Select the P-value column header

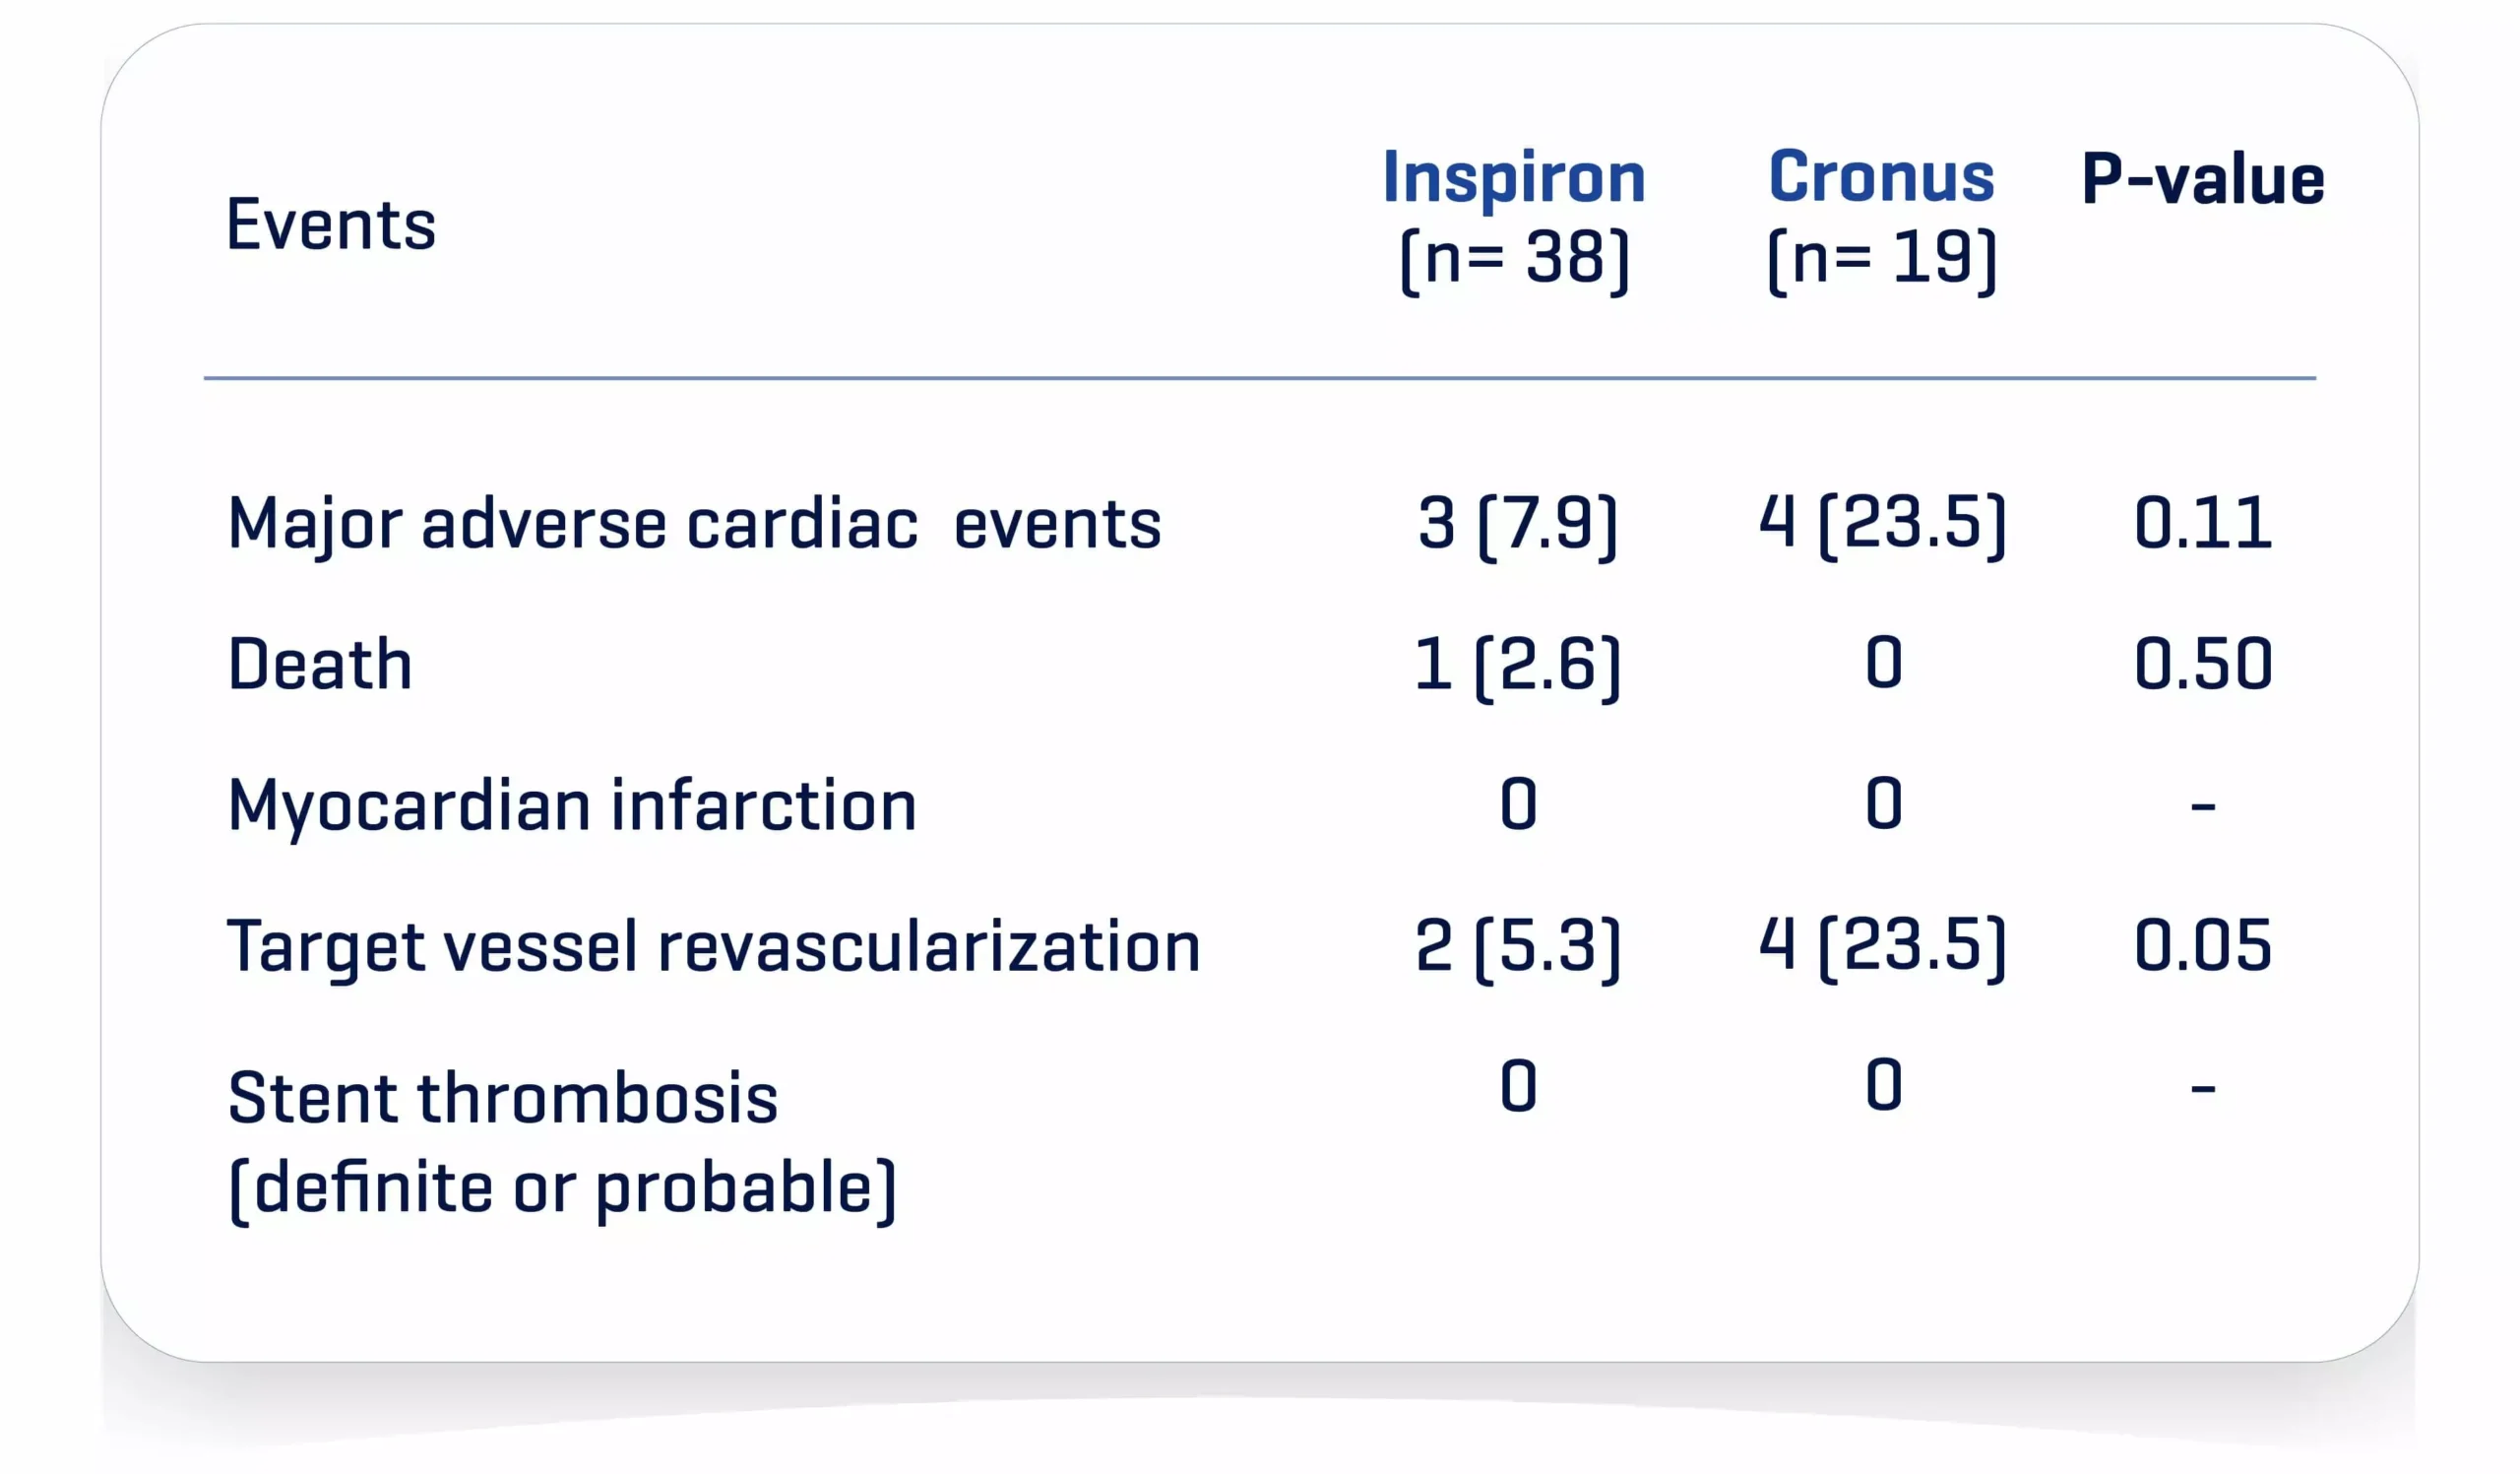pyautogui.click(x=2202, y=180)
